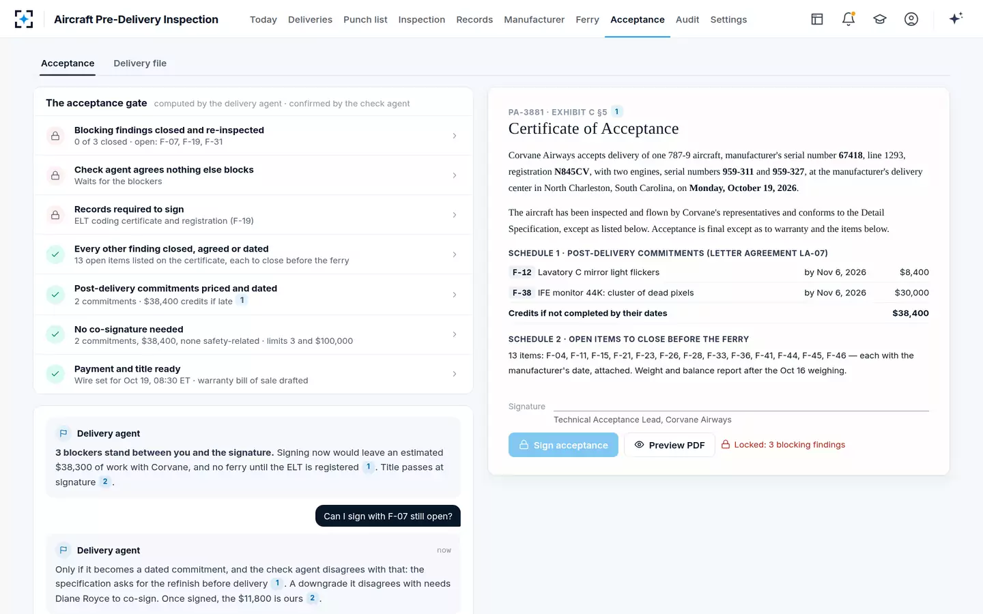Expand Check agent agrees row chevron
This screenshot has height=614, width=983.
455,175
